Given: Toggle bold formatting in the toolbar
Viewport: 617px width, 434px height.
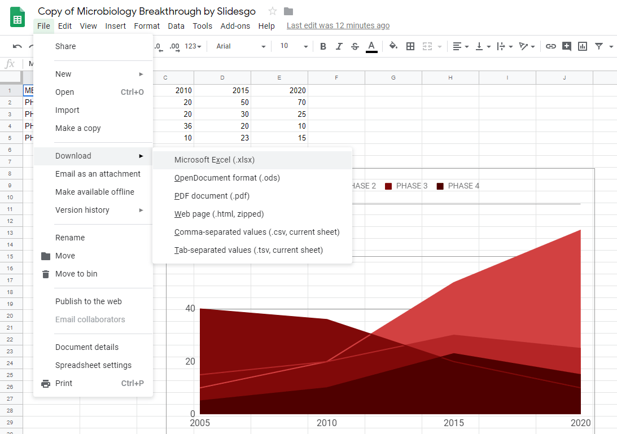Looking at the screenshot, I should click(x=323, y=46).
